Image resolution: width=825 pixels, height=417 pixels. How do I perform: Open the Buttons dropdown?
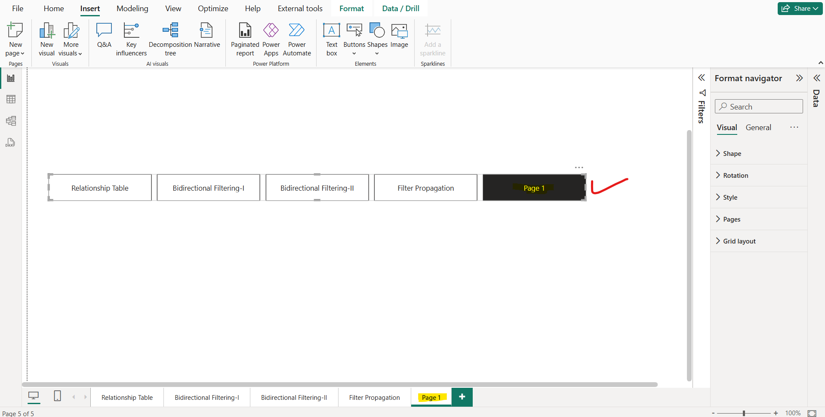(354, 53)
